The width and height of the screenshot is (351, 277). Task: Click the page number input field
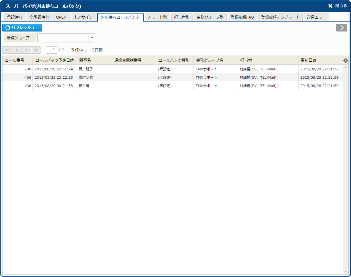[x=52, y=50]
